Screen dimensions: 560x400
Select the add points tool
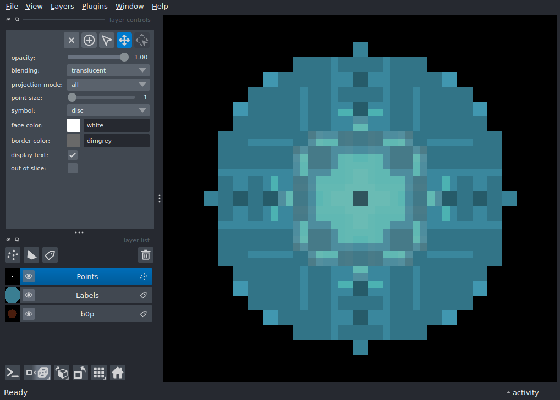pos(89,40)
